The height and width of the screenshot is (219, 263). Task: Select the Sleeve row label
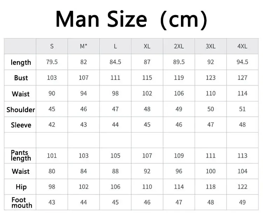pos(21,125)
